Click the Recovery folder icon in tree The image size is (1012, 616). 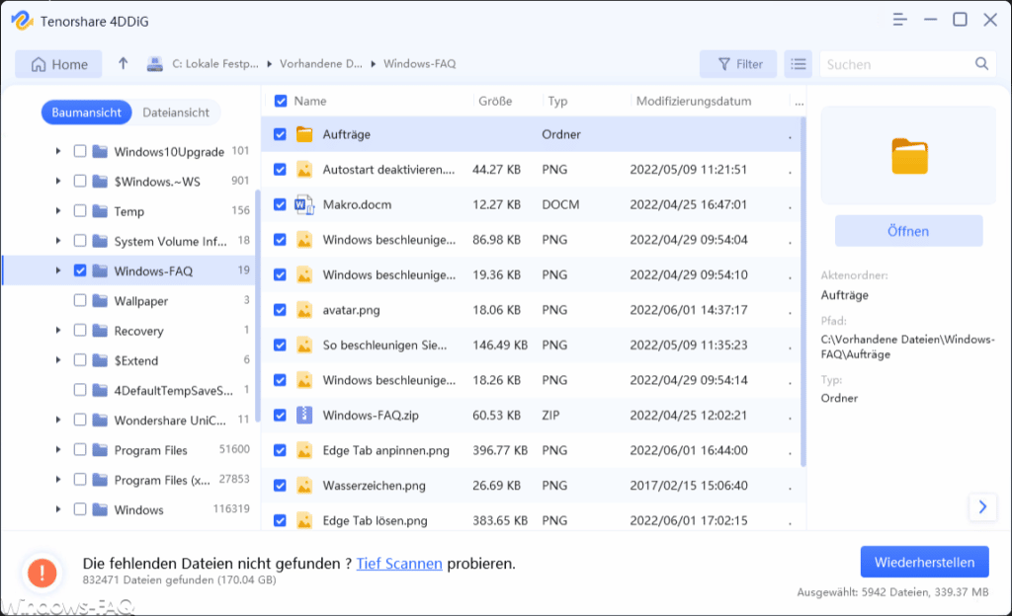point(100,330)
